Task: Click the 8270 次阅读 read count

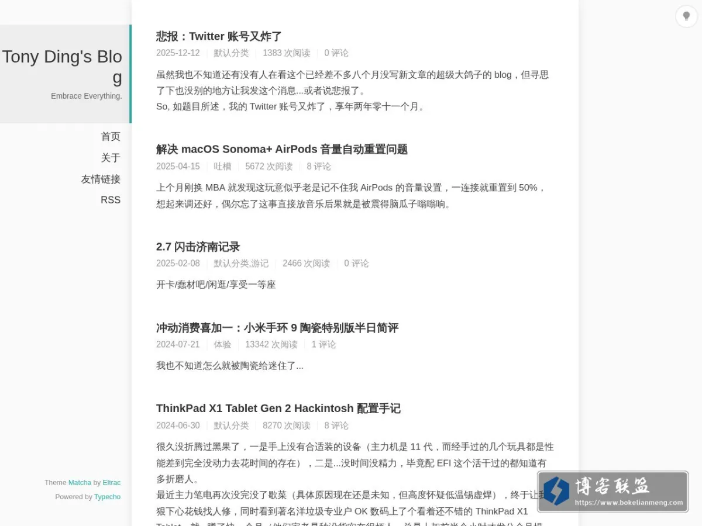Action: 287,425
